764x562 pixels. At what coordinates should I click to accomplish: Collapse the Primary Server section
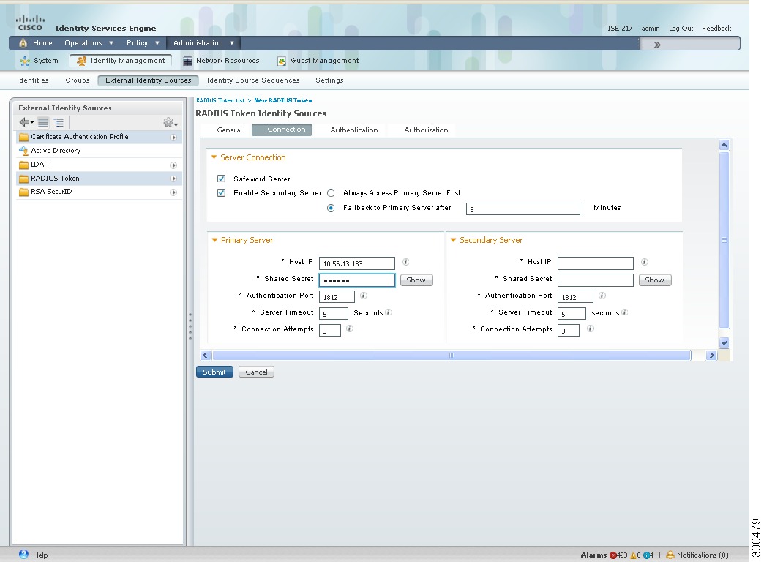coord(214,240)
